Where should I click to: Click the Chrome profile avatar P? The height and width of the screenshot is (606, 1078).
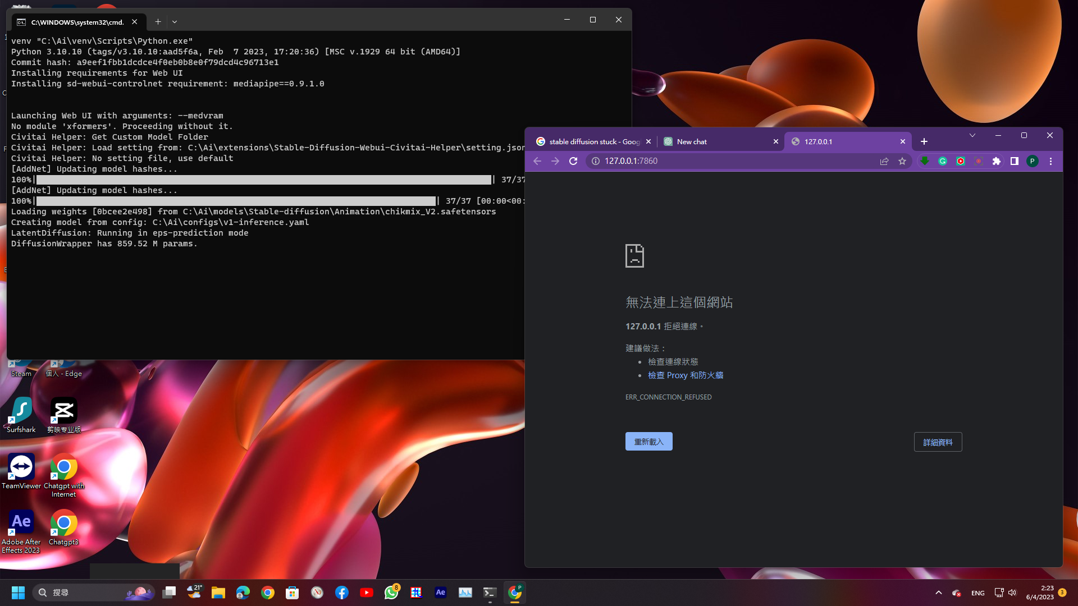[1033, 161]
